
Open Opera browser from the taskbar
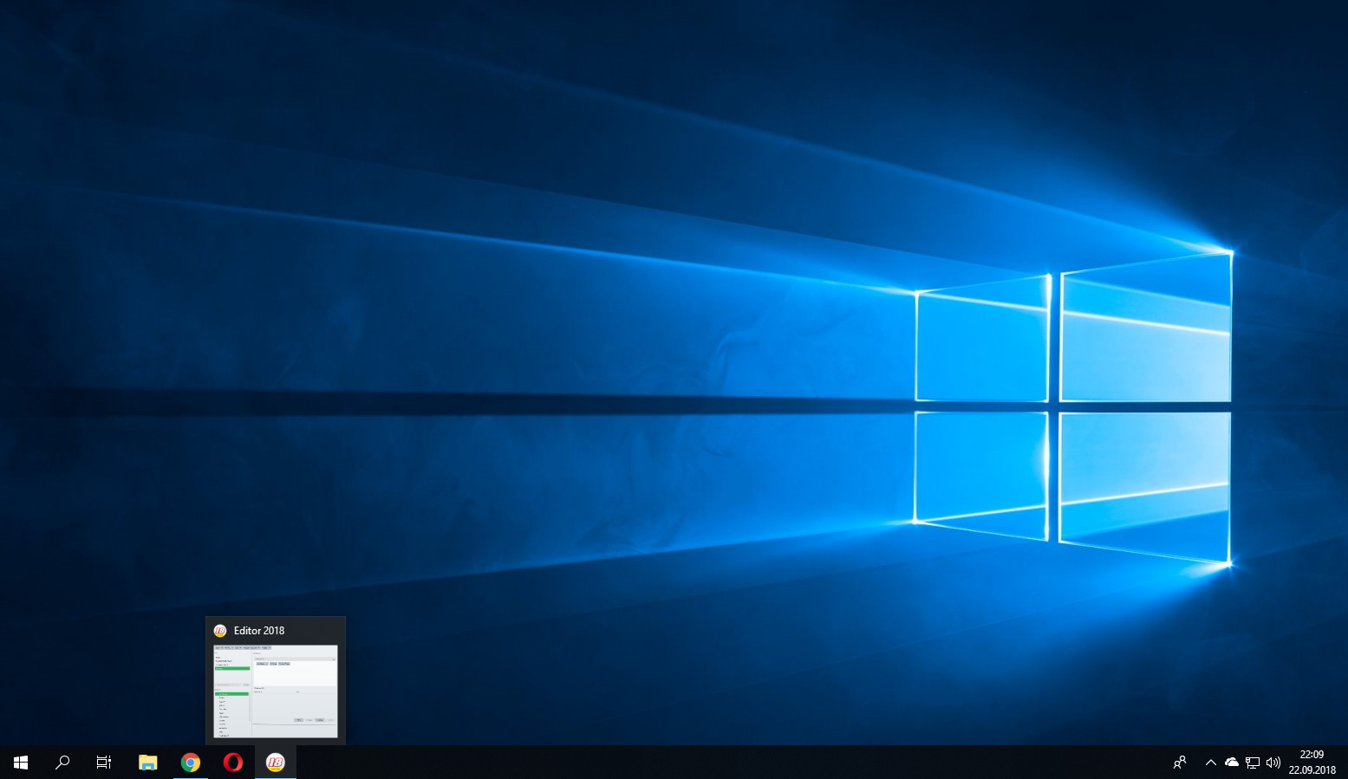pyautogui.click(x=233, y=763)
